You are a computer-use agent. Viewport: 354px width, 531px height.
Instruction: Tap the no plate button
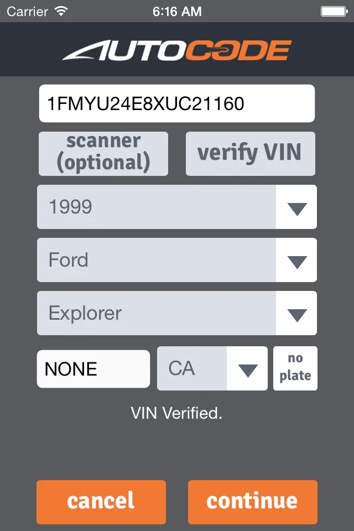[295, 368]
